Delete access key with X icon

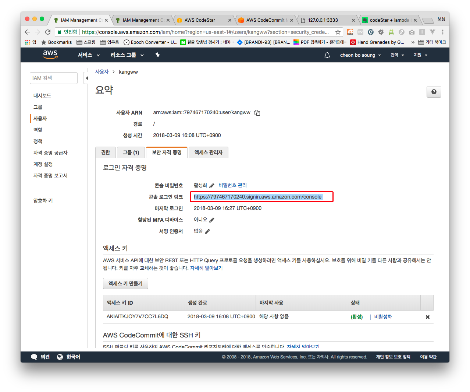pos(427,317)
